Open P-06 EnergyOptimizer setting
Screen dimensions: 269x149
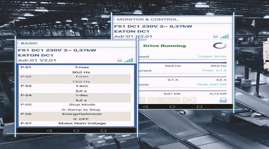(76, 116)
